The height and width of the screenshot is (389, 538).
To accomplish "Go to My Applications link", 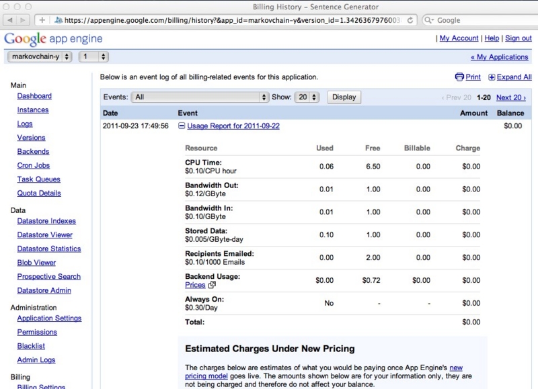I will tap(499, 57).
